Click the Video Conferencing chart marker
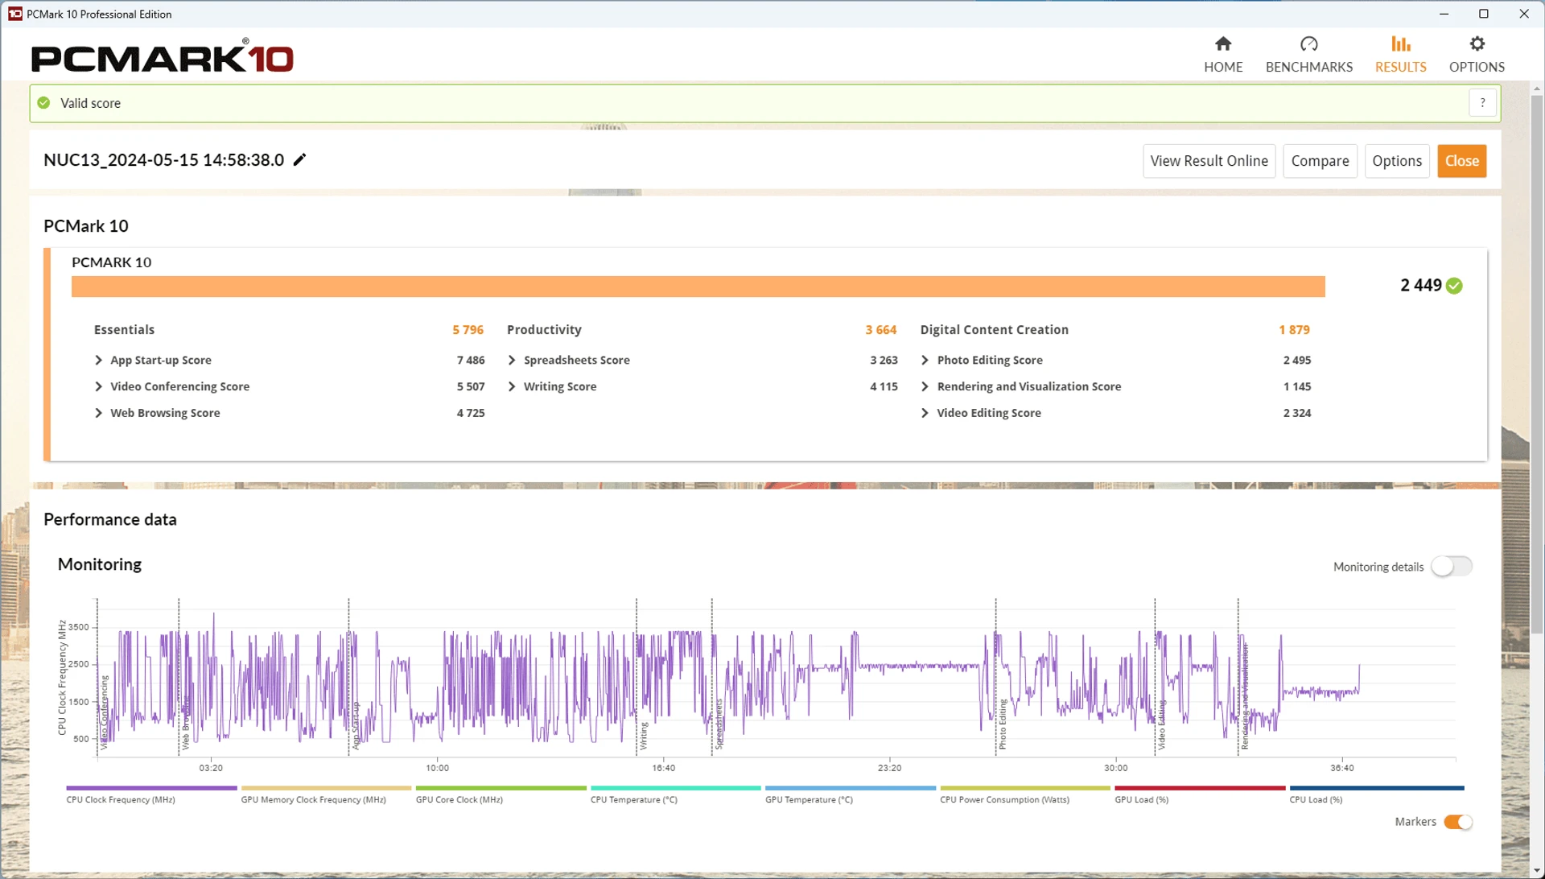 [104, 712]
